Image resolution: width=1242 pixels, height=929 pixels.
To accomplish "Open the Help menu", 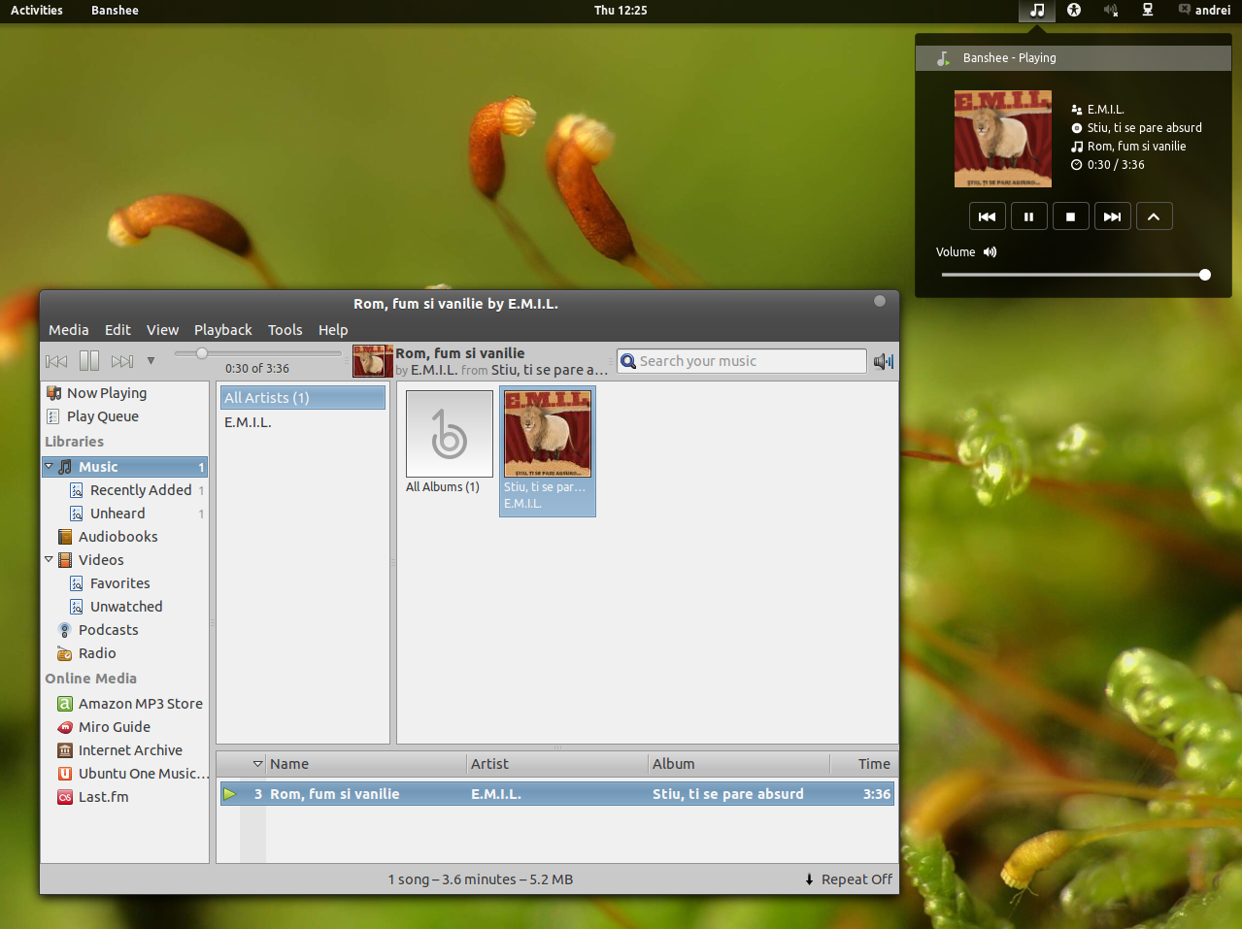I will click(x=333, y=330).
